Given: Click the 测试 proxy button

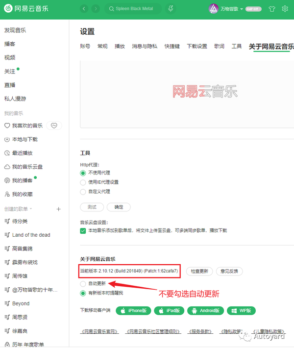Looking at the screenshot, I should [92, 207].
